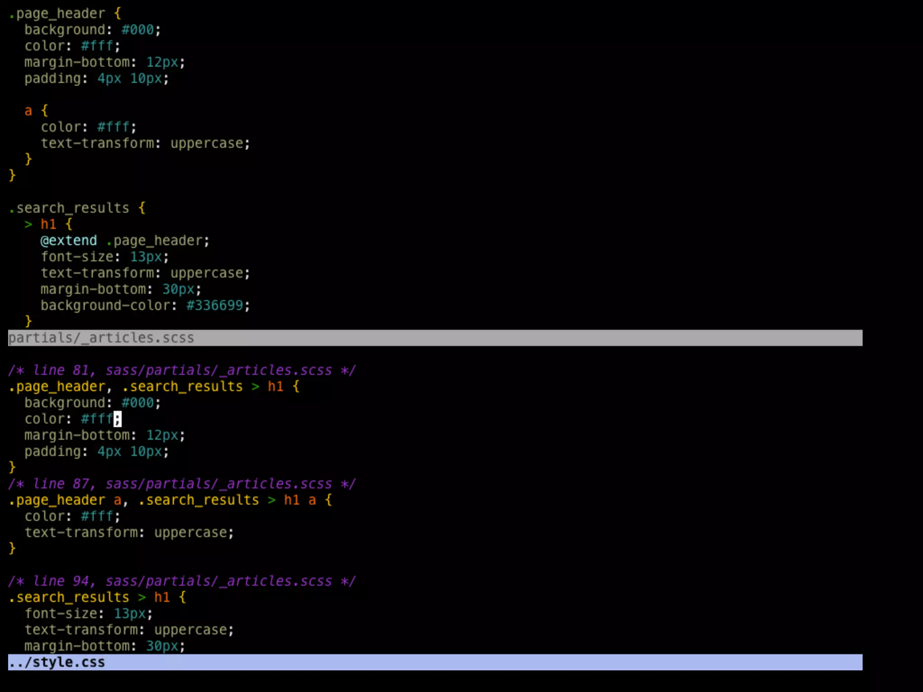This screenshot has height=692, width=923.
Task: Click the partials/_articles.scss status bar
Action: click(x=101, y=338)
